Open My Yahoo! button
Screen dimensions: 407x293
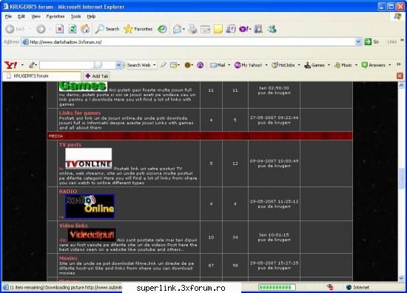tap(248, 65)
